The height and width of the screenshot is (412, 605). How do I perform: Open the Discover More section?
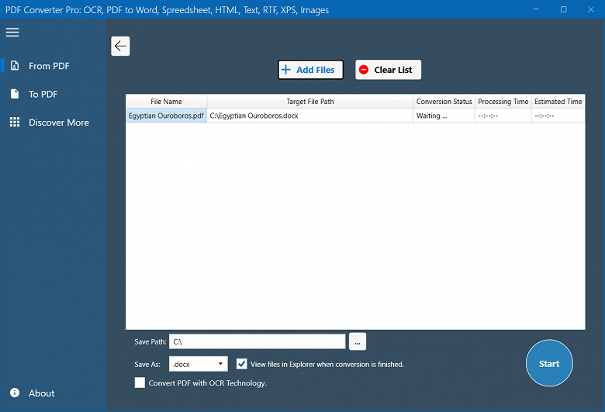54,122
